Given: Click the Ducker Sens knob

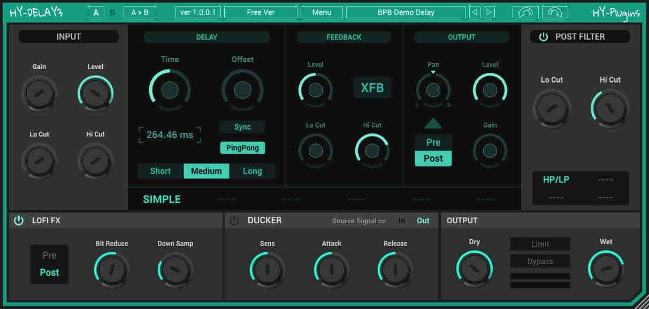Looking at the screenshot, I should (268, 270).
